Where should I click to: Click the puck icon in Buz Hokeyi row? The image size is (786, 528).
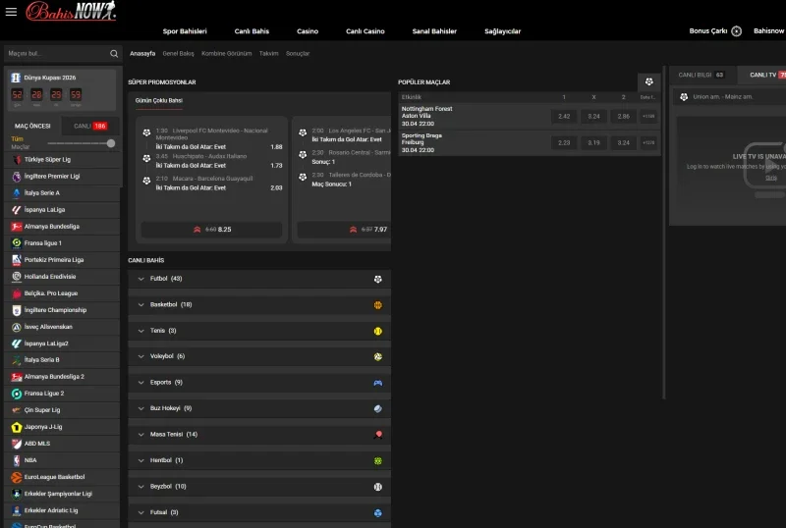(x=378, y=409)
